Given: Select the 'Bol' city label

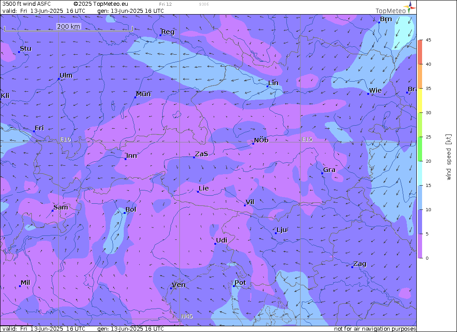Looking at the screenshot, I should pyautogui.click(x=131, y=209).
